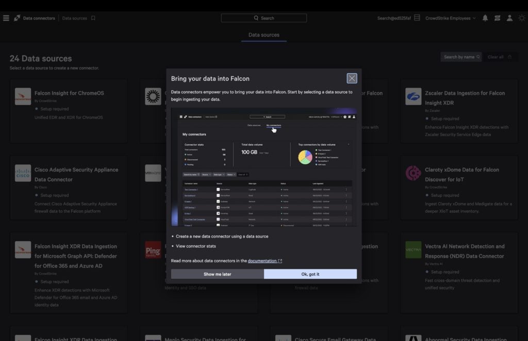This screenshot has height=341, width=528.
Task: Click the Show me later button
Action: pyautogui.click(x=217, y=274)
